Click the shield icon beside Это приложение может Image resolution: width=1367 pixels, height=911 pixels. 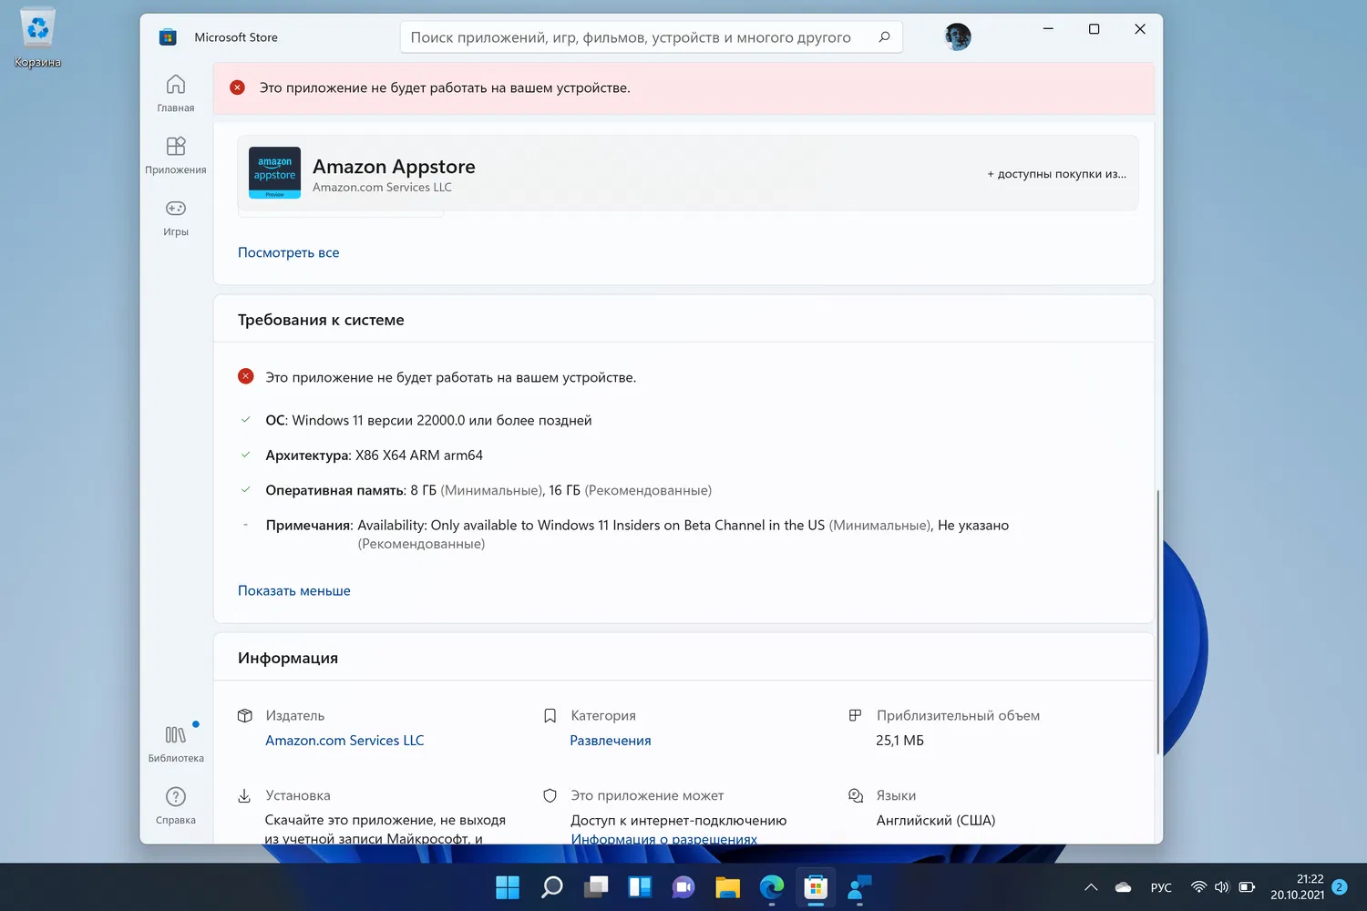pyautogui.click(x=550, y=796)
